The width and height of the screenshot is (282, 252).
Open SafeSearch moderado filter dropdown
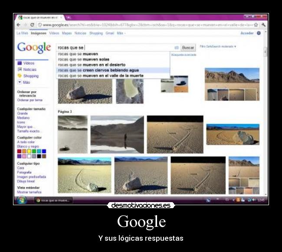218,46
